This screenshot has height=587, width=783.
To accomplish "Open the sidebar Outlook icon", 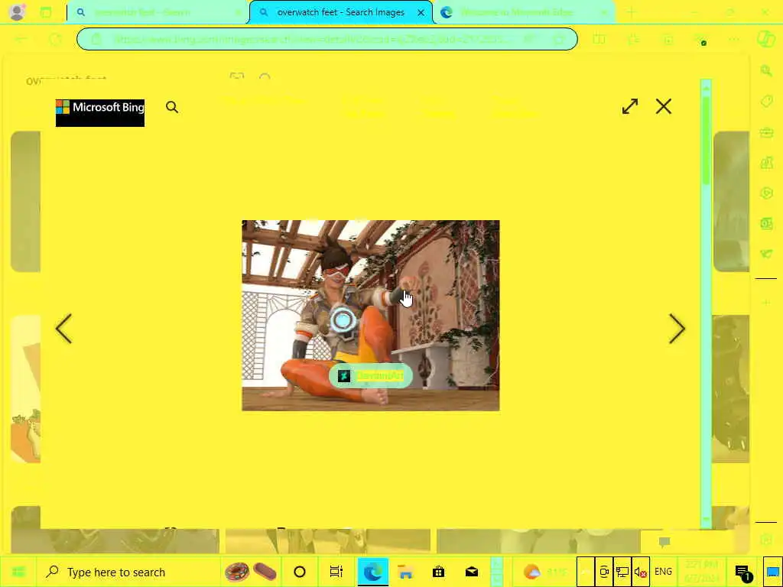I will point(766,223).
